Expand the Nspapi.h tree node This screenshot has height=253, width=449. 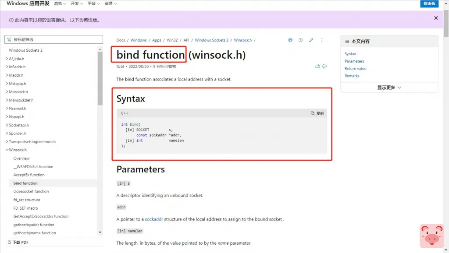tap(7, 116)
